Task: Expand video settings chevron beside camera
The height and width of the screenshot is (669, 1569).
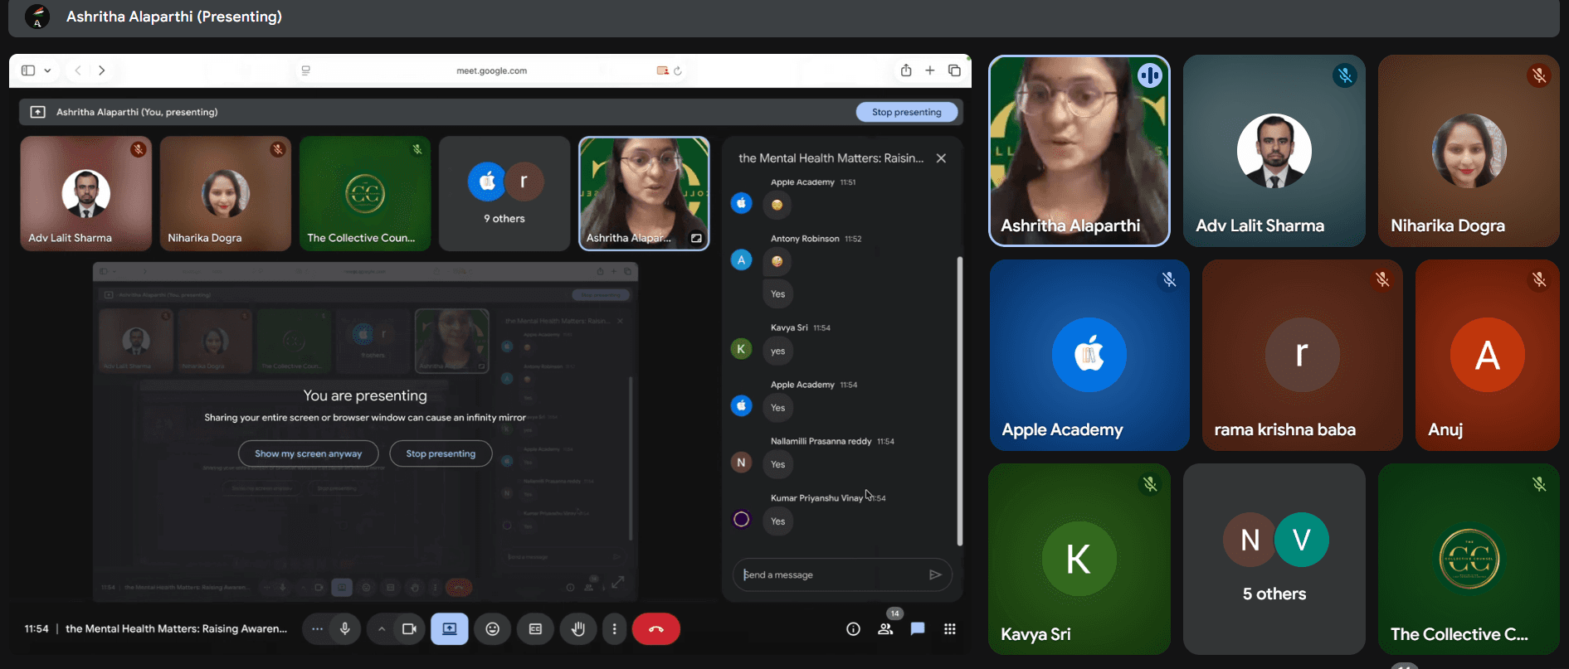Action: (382, 629)
